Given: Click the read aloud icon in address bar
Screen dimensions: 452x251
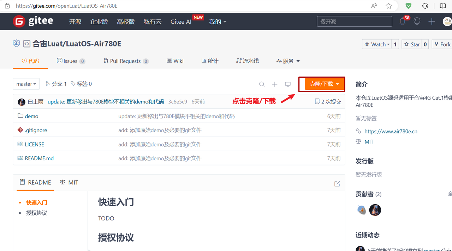Looking at the screenshot, I should (374, 6).
